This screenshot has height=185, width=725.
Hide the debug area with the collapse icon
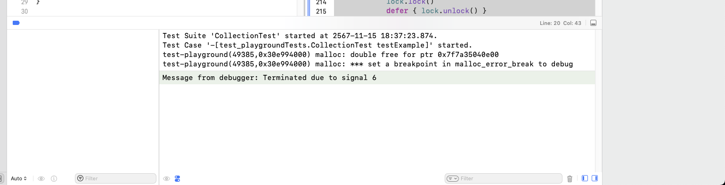[593, 23]
